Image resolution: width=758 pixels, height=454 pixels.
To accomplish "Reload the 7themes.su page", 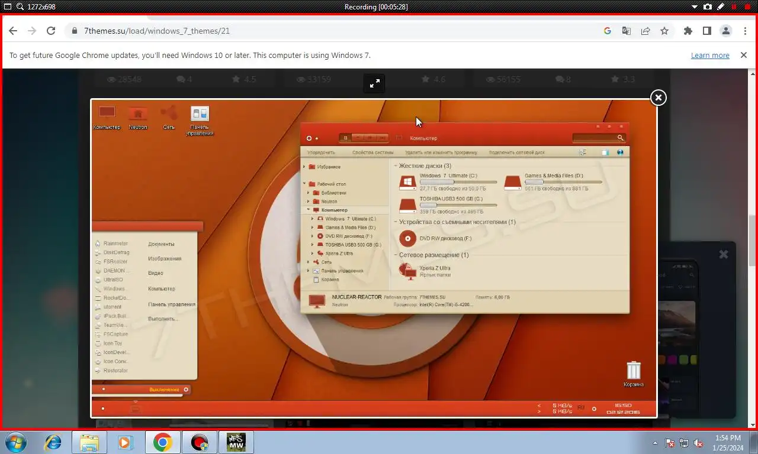I will pos(51,31).
